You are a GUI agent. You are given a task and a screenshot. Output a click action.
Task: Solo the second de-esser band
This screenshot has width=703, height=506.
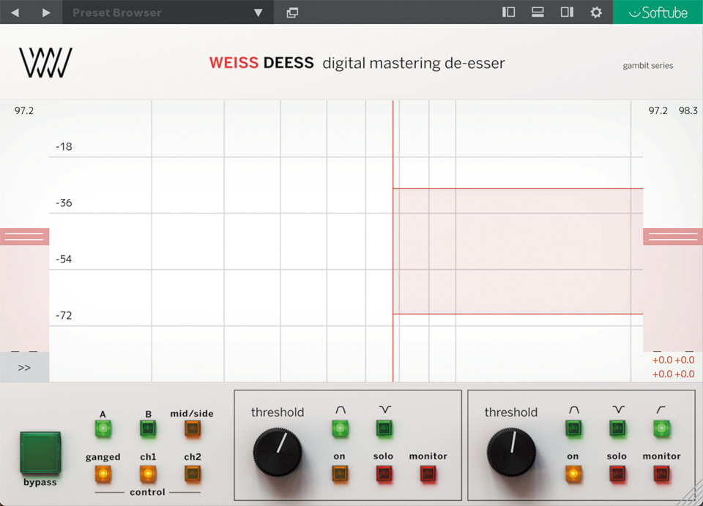618,474
